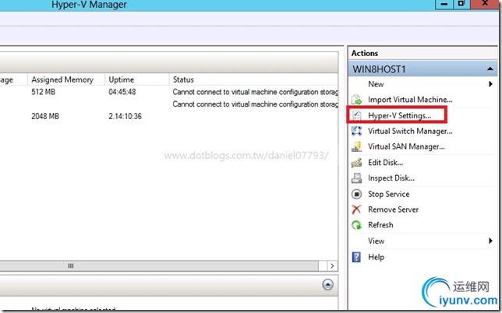Open Help from Actions pane
This screenshot has height=313, width=502.
(376, 257)
